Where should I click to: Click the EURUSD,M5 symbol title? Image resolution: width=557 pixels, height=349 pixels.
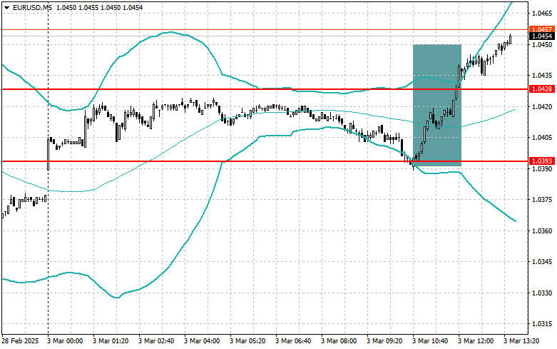32,7
